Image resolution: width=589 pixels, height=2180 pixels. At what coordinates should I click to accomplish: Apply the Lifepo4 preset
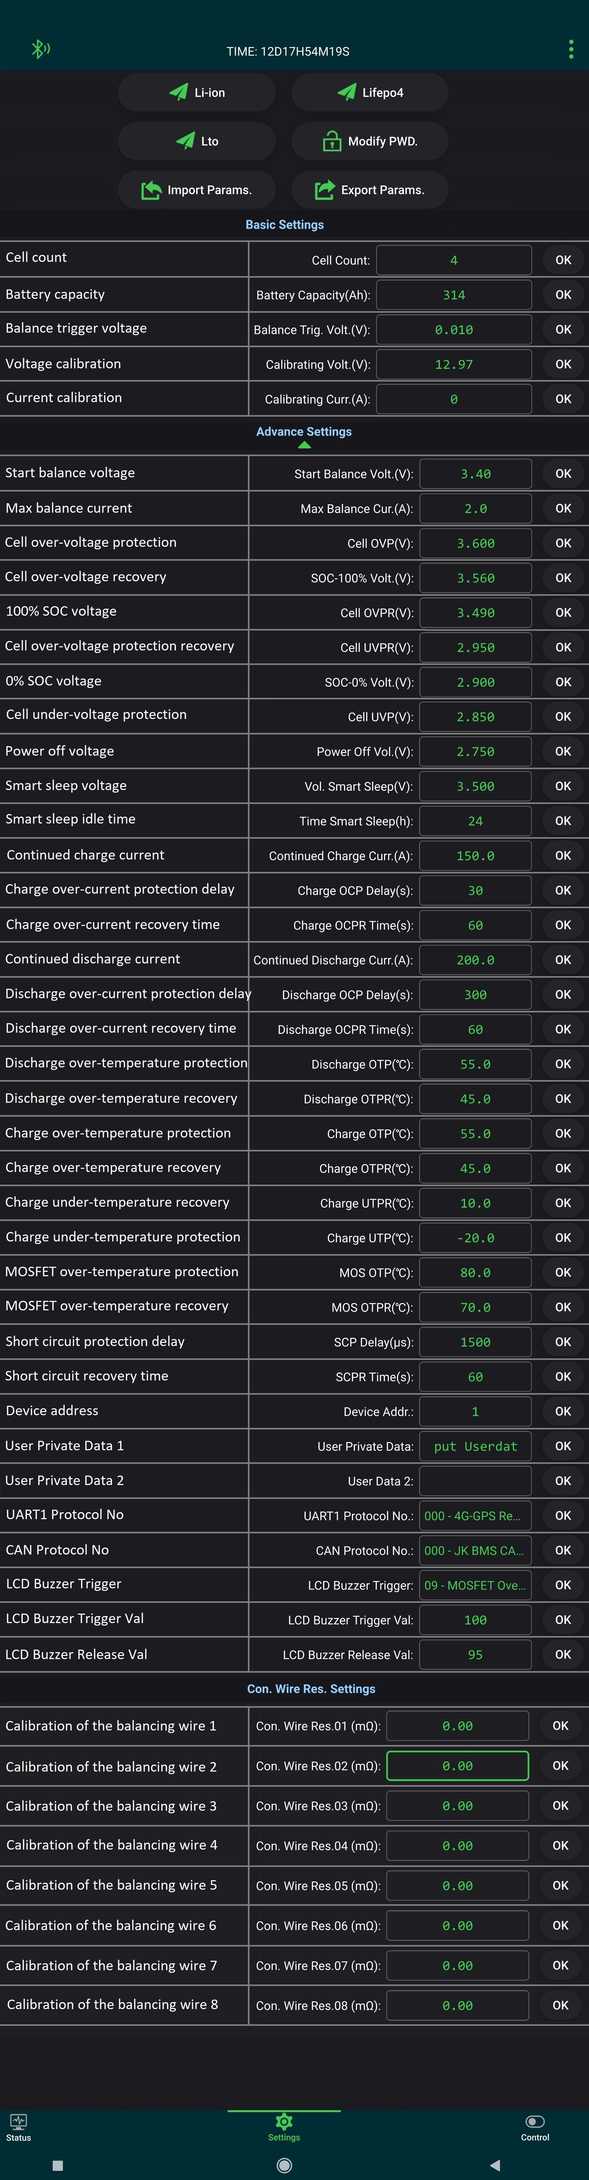pyautogui.click(x=370, y=92)
